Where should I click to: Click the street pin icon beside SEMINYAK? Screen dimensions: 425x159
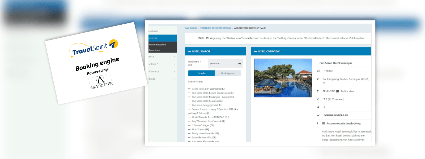click(x=318, y=91)
